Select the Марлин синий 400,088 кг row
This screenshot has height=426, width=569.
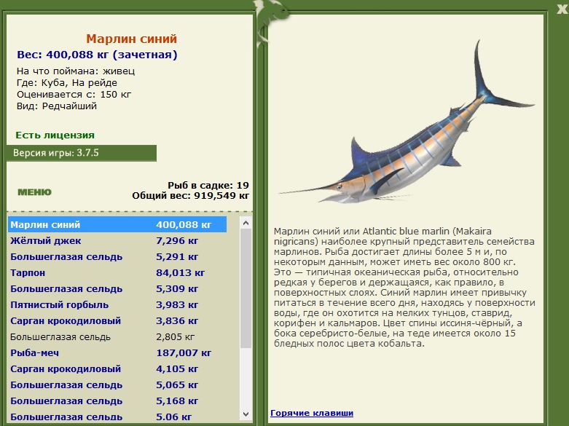click(117, 224)
